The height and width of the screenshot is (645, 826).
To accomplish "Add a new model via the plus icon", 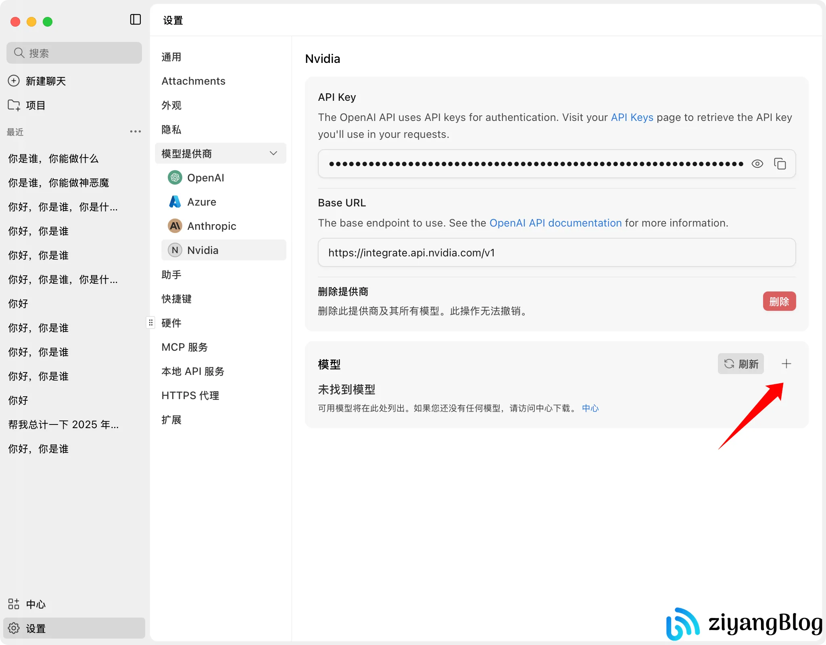I will tap(786, 364).
